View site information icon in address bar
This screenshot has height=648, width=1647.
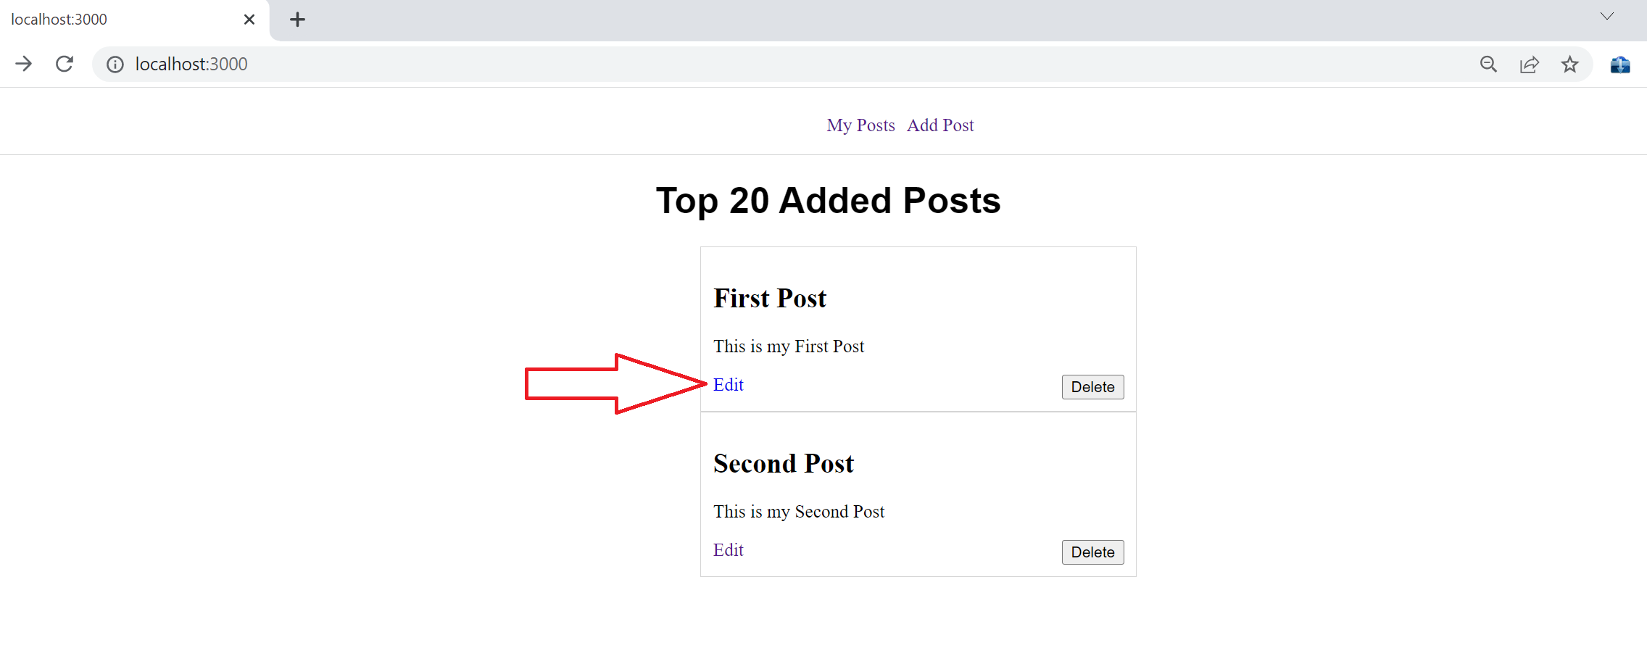[115, 65]
